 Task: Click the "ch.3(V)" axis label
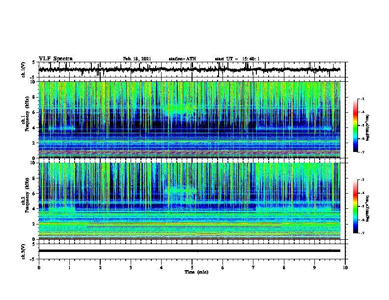point(24,251)
